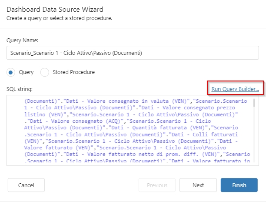Open the Run Query Builder link
The image size is (266, 202).
pyautogui.click(x=235, y=89)
